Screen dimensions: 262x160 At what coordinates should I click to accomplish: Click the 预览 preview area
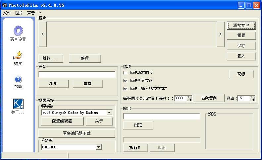point(229,131)
